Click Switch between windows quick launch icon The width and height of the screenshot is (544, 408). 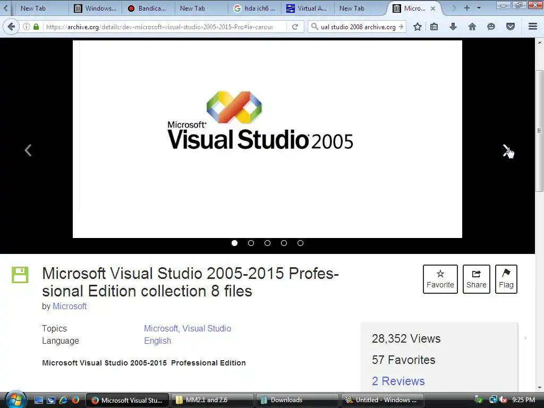point(51,401)
